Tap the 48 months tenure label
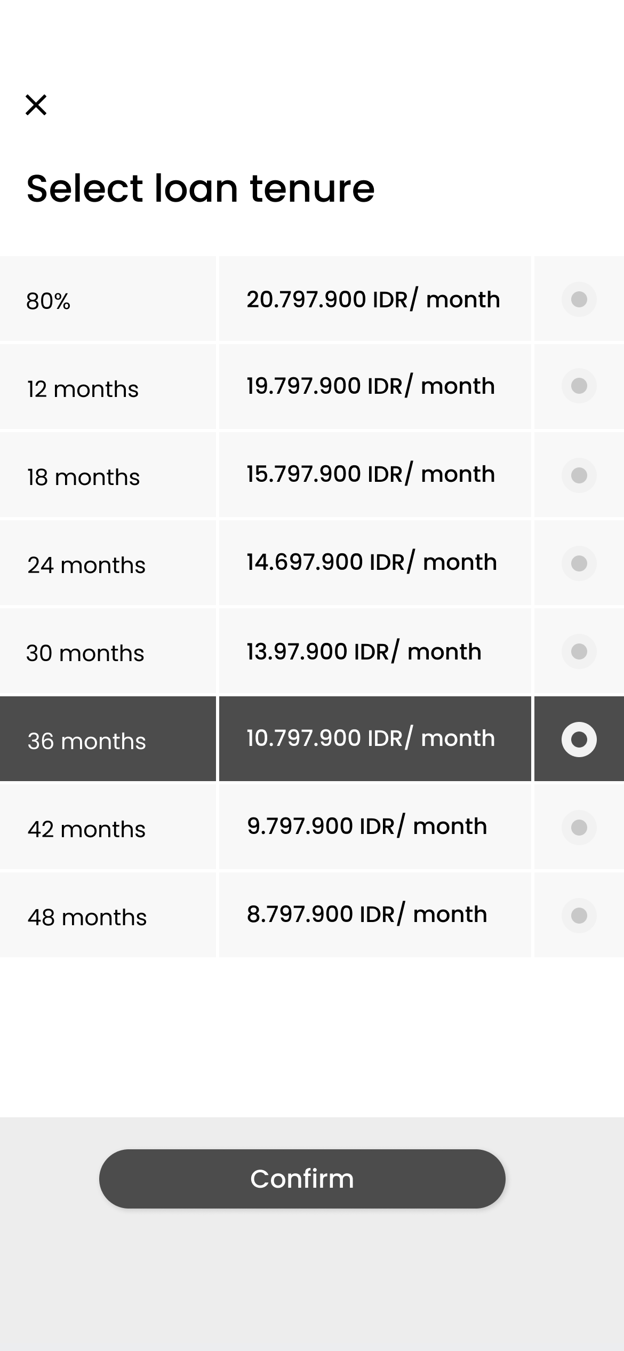The width and height of the screenshot is (624, 1351). [87, 917]
